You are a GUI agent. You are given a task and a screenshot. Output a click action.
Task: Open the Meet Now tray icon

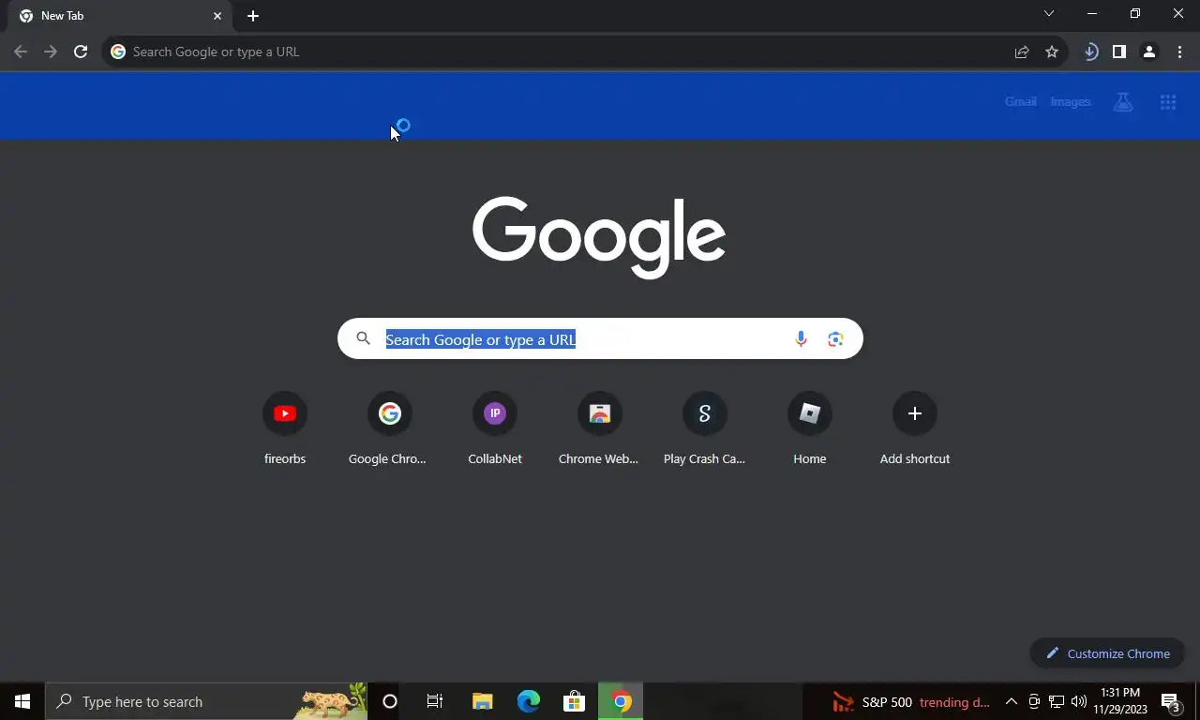pos(1034,701)
